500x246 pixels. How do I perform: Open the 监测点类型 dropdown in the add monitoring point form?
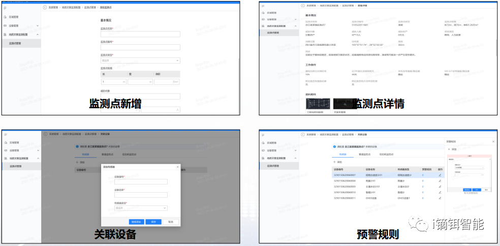point(140,60)
